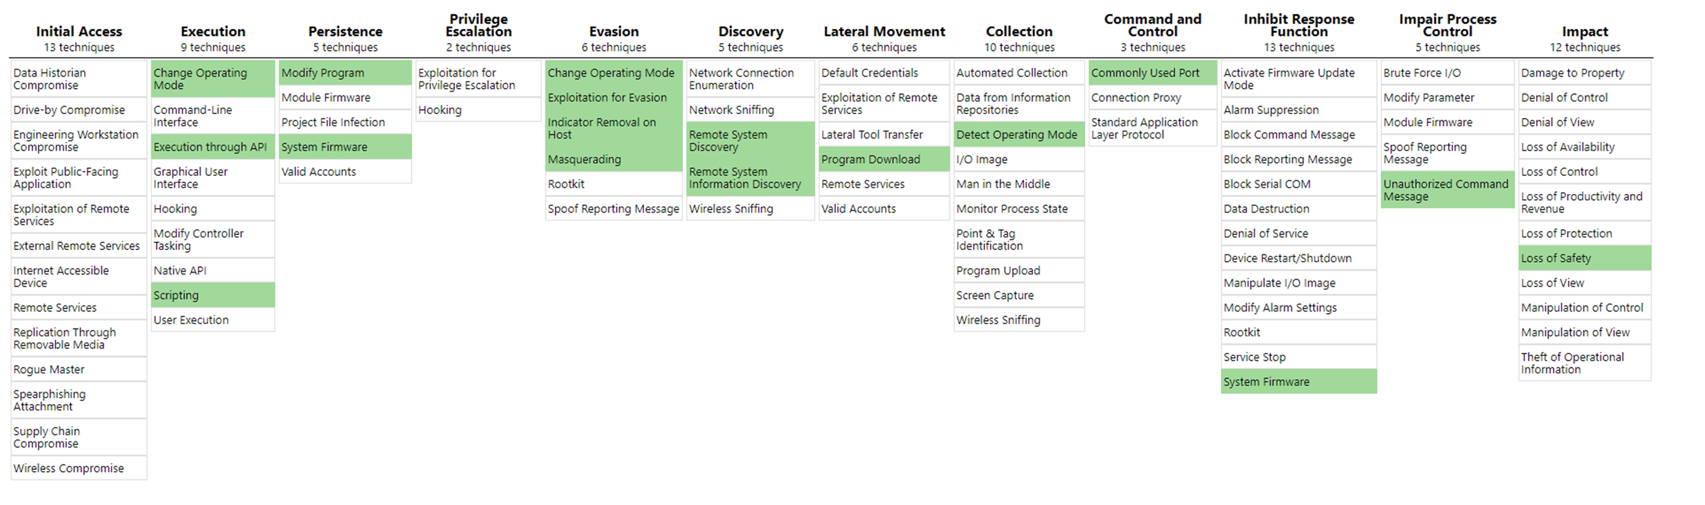Select Block Serial COM technique

[x=1299, y=184]
